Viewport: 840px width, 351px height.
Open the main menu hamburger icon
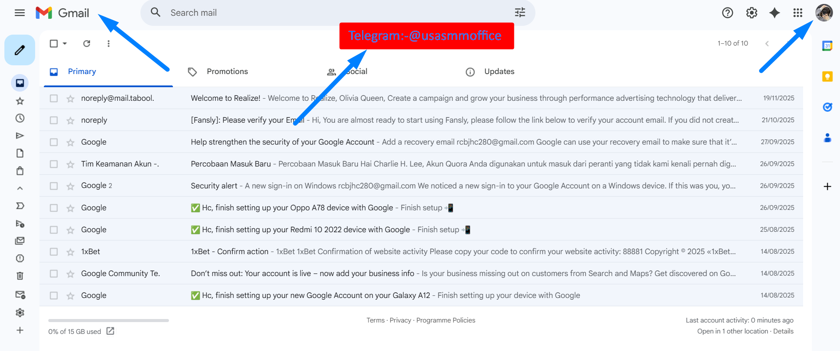(x=20, y=13)
